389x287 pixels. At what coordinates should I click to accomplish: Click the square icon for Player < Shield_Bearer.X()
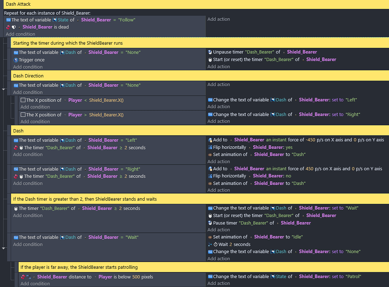pyautogui.click(x=23, y=100)
